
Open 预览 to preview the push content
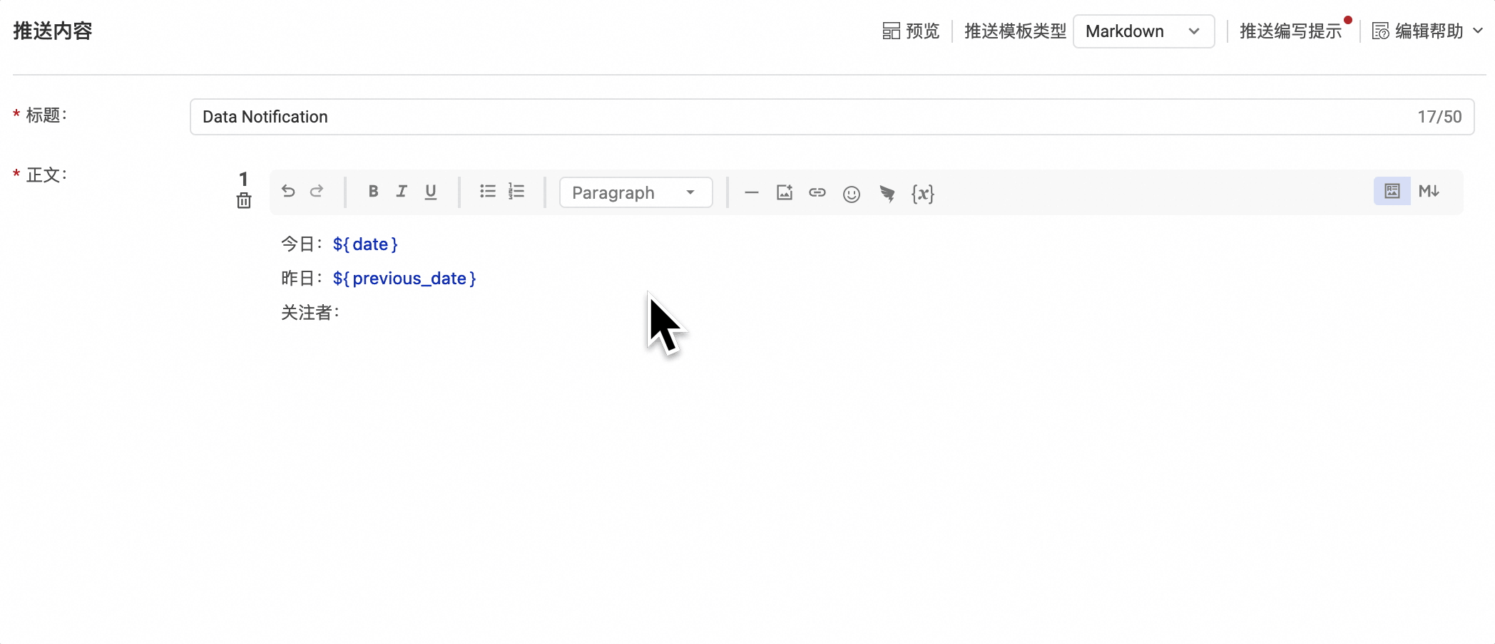911,31
